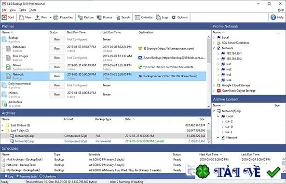This screenshot has height=184, width=286.
Task: Click the Help toolbar icon on the right
Action: pos(273,17)
